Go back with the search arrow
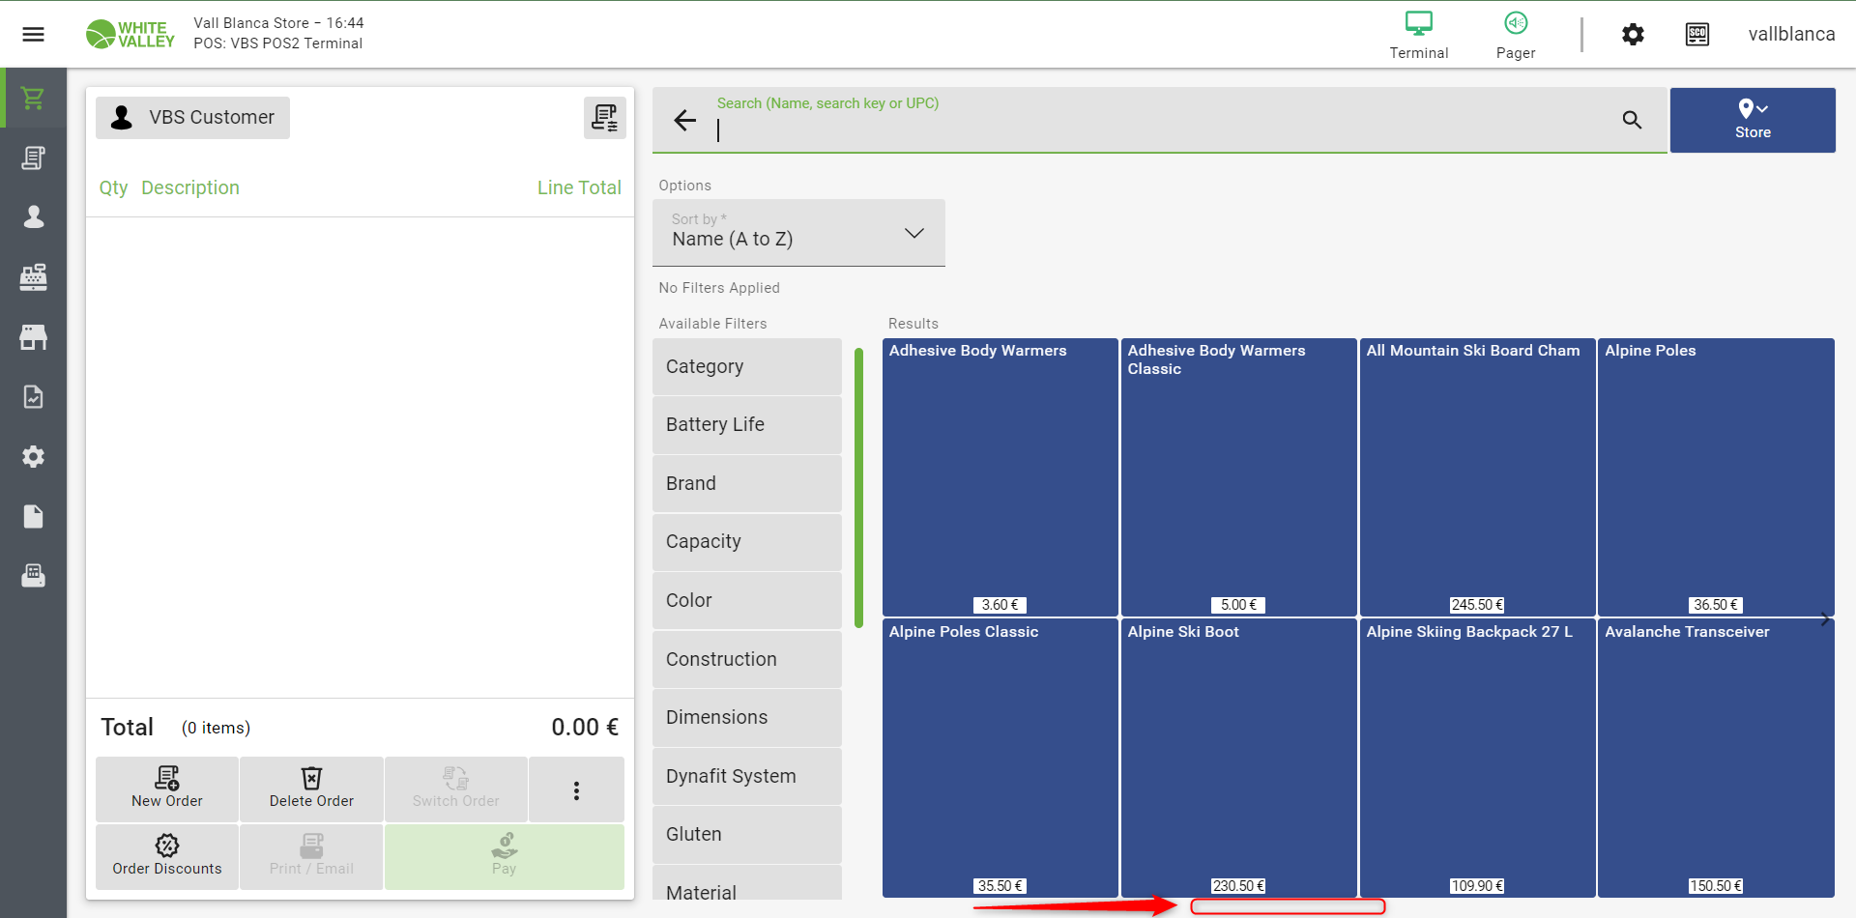This screenshot has width=1856, height=918. click(x=684, y=120)
